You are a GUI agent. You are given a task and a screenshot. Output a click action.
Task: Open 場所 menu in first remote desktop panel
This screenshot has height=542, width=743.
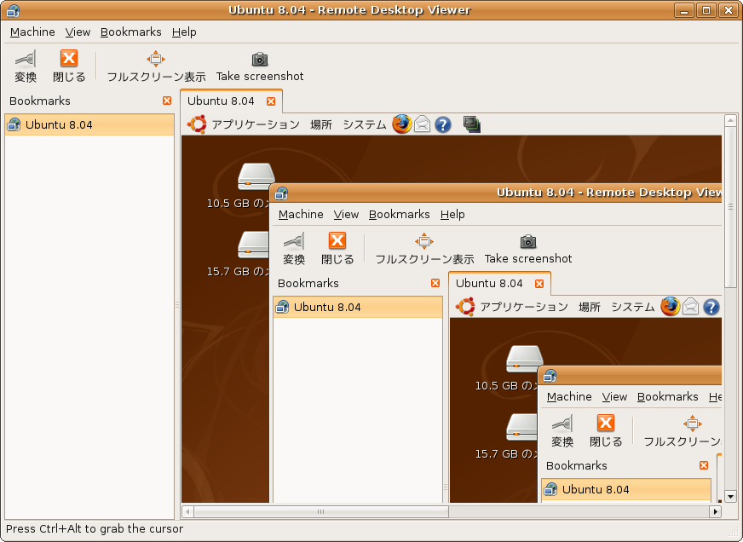point(320,124)
